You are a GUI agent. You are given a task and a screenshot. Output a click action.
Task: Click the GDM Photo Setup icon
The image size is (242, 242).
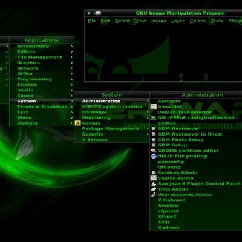point(154,140)
